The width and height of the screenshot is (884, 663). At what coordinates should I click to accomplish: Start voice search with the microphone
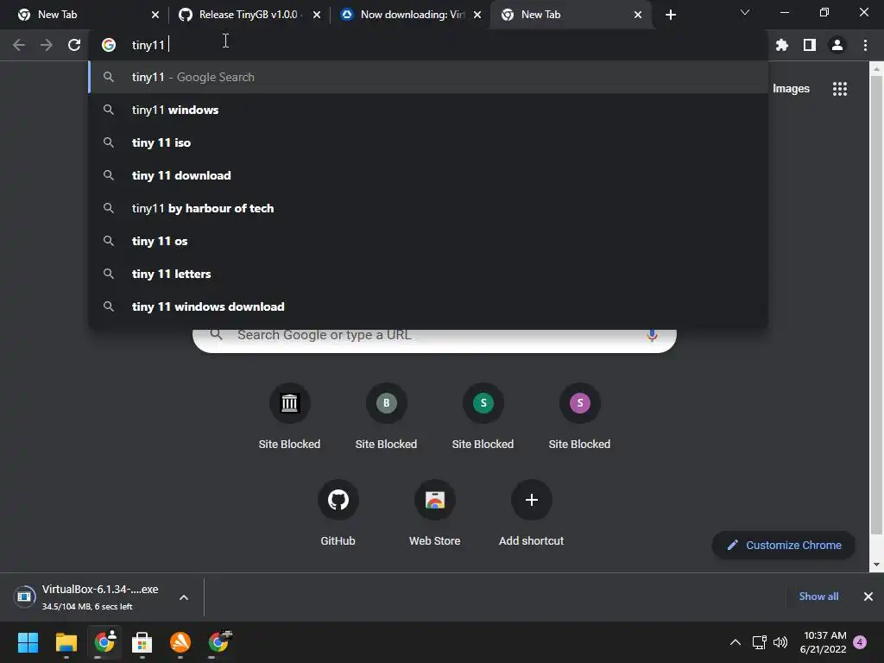653,335
